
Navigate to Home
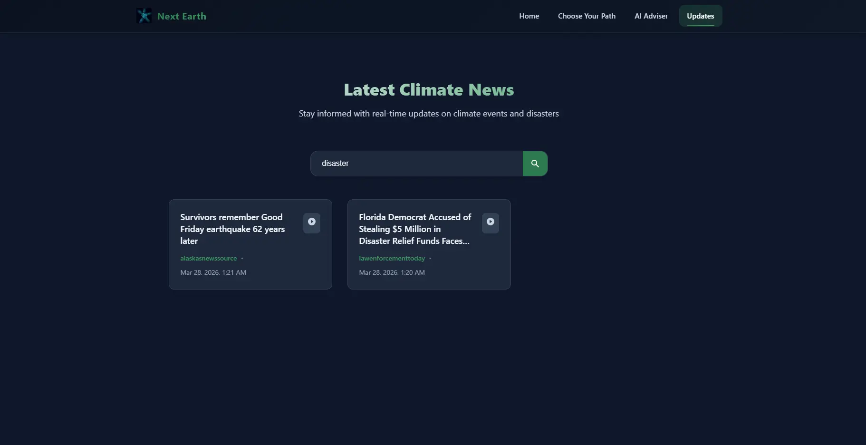pyautogui.click(x=529, y=16)
